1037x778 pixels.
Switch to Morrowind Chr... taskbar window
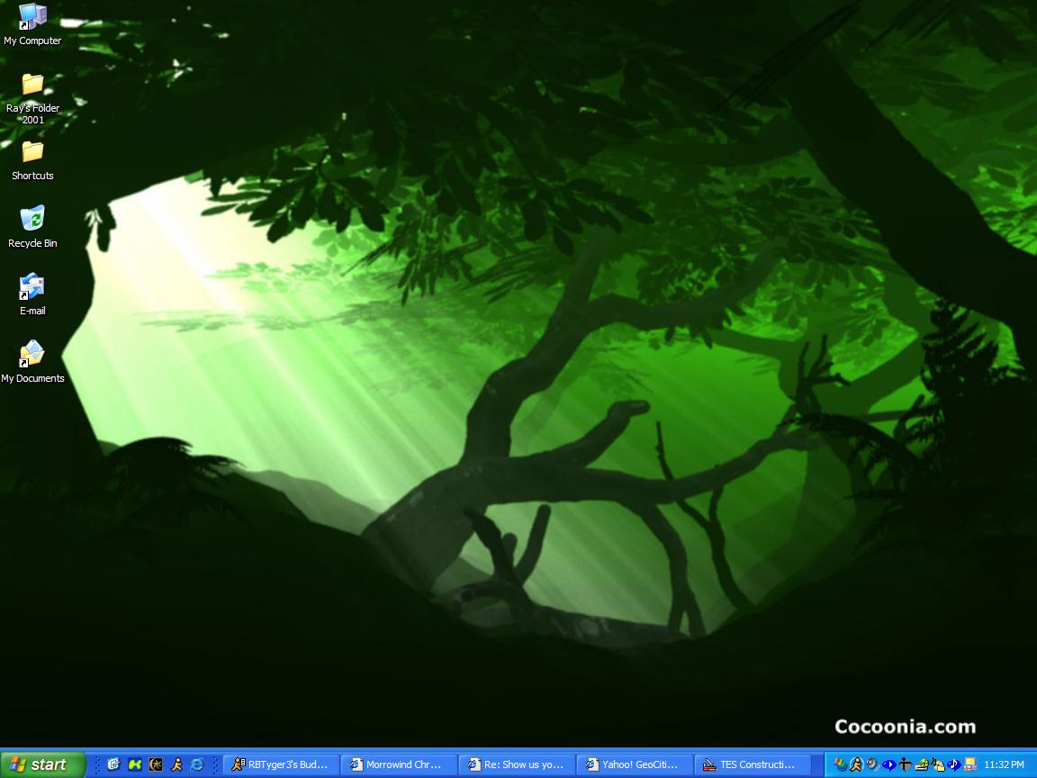tap(400, 764)
